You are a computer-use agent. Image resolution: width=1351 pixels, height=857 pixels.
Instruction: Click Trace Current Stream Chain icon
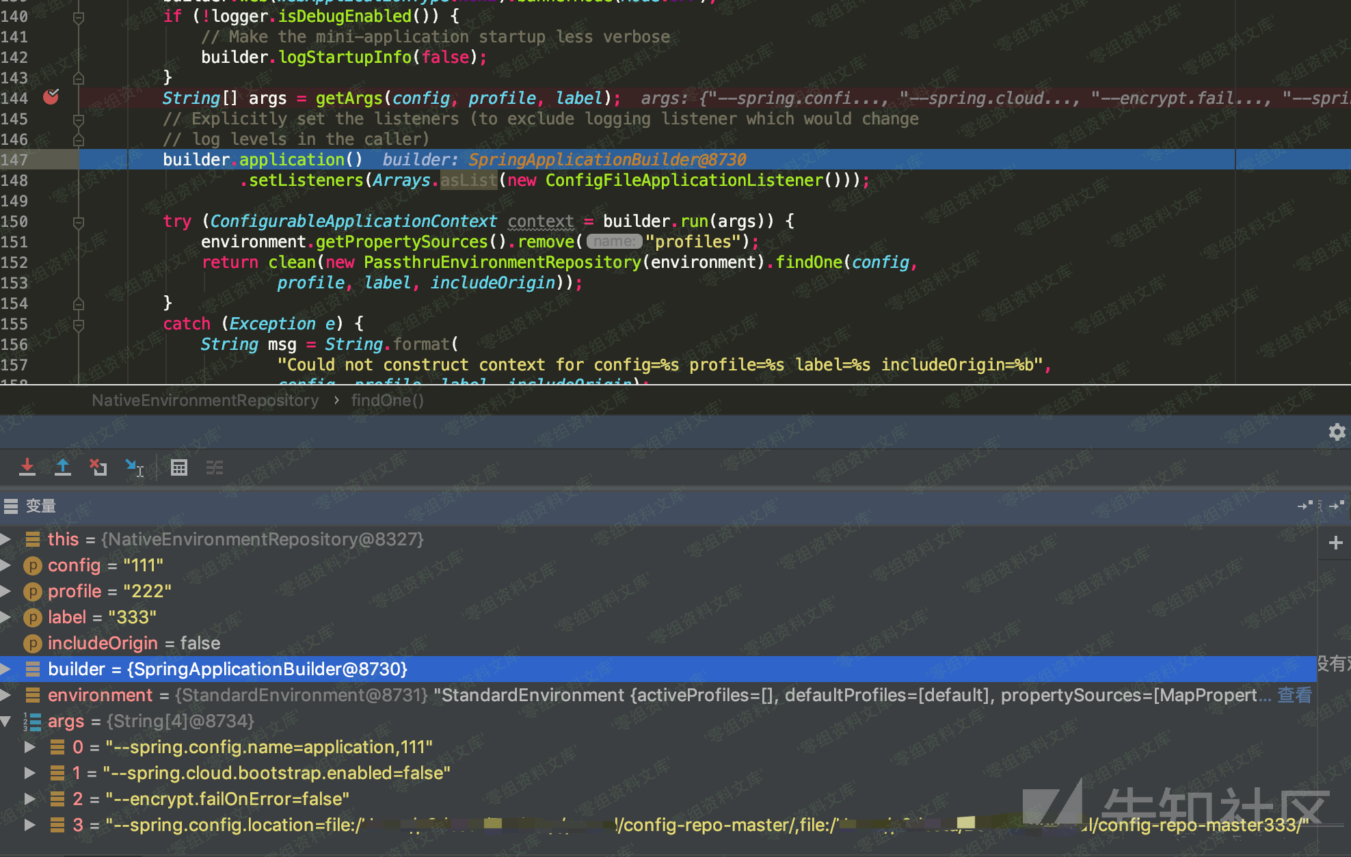pyautogui.click(x=215, y=467)
